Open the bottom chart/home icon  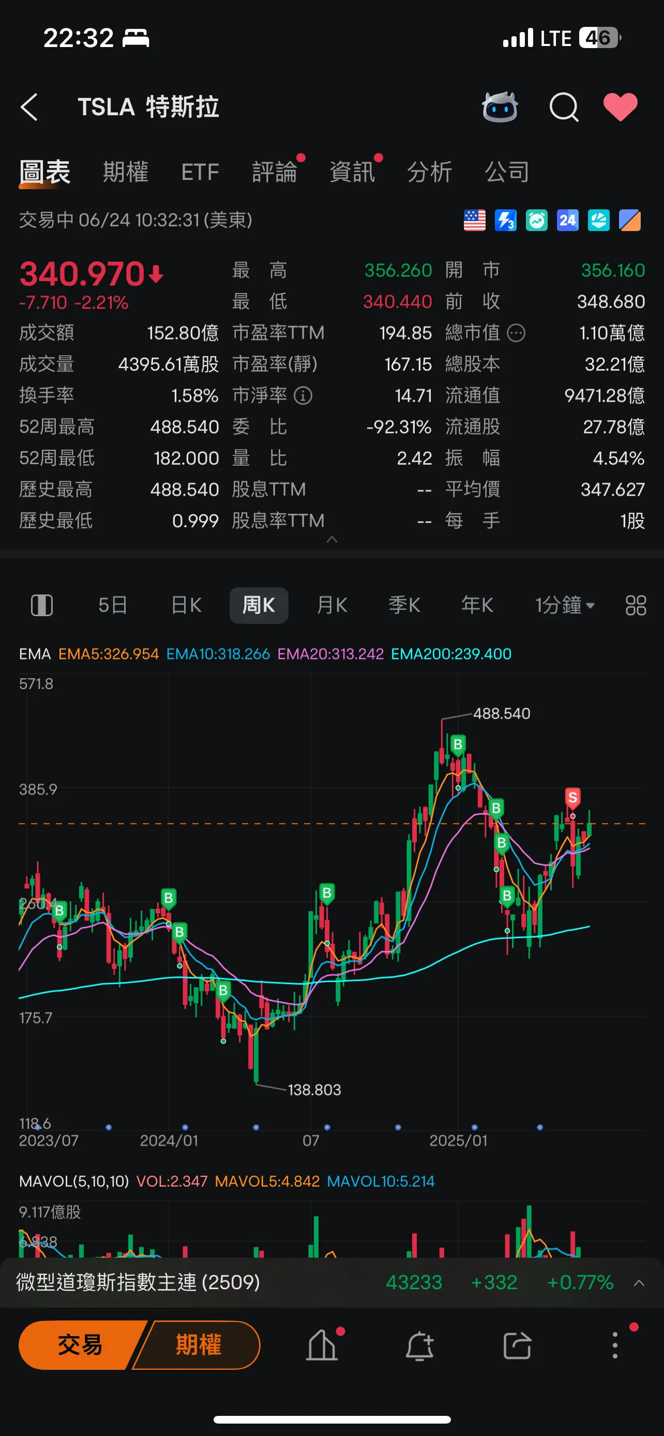click(x=323, y=1345)
